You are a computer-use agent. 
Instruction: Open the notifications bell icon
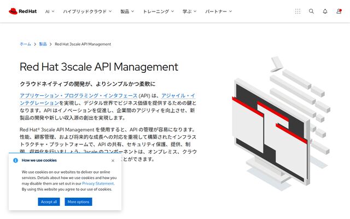pos(325,11)
